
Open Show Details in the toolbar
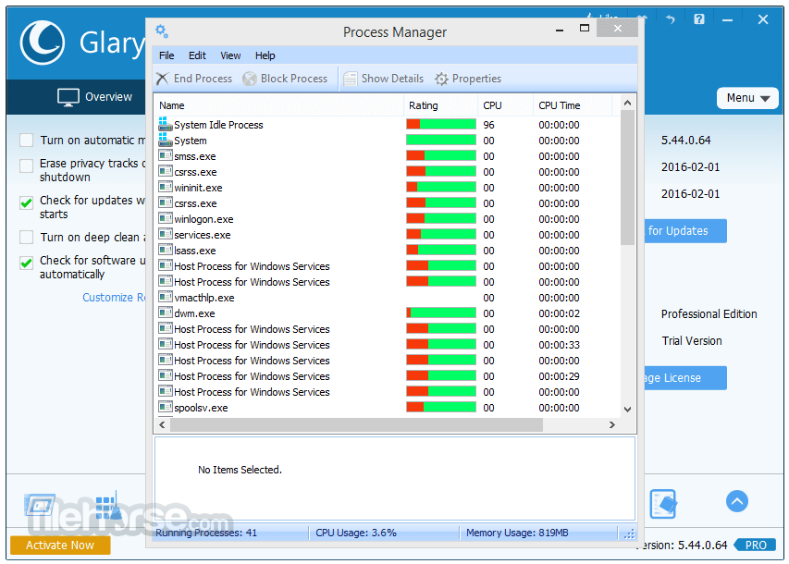[384, 79]
